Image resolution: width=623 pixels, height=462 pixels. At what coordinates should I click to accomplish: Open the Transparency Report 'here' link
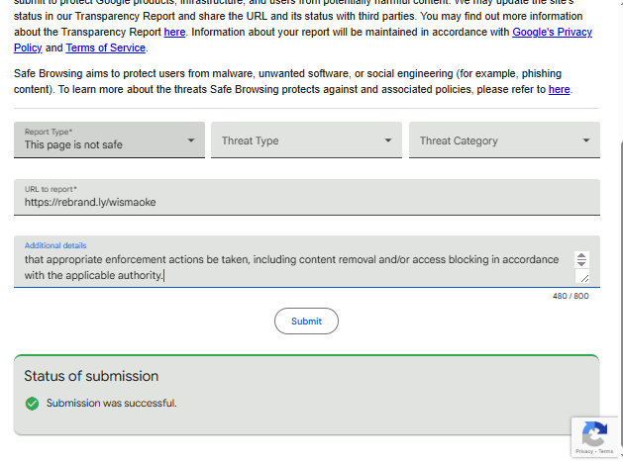pos(175,32)
